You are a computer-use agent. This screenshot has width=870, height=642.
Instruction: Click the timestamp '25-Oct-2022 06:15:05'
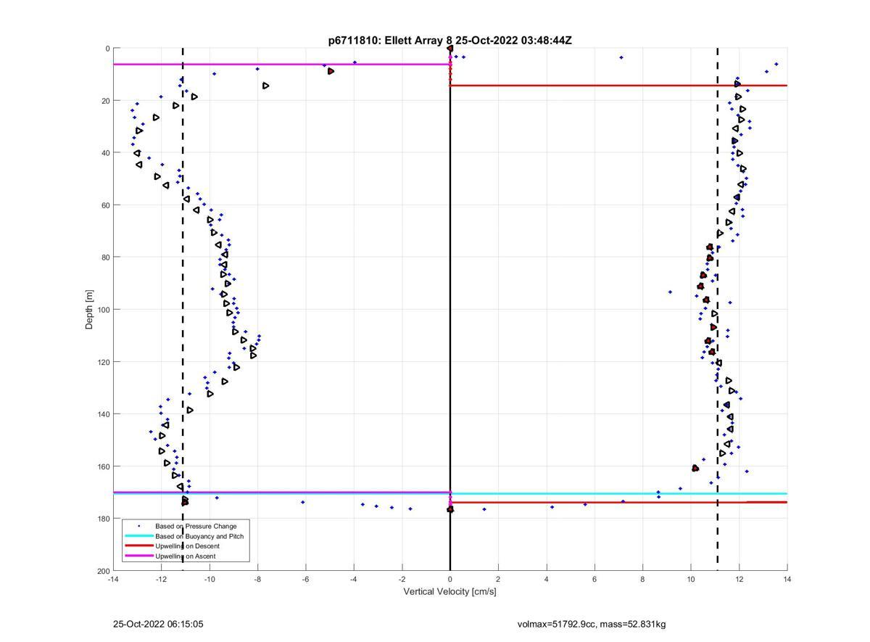(158, 624)
